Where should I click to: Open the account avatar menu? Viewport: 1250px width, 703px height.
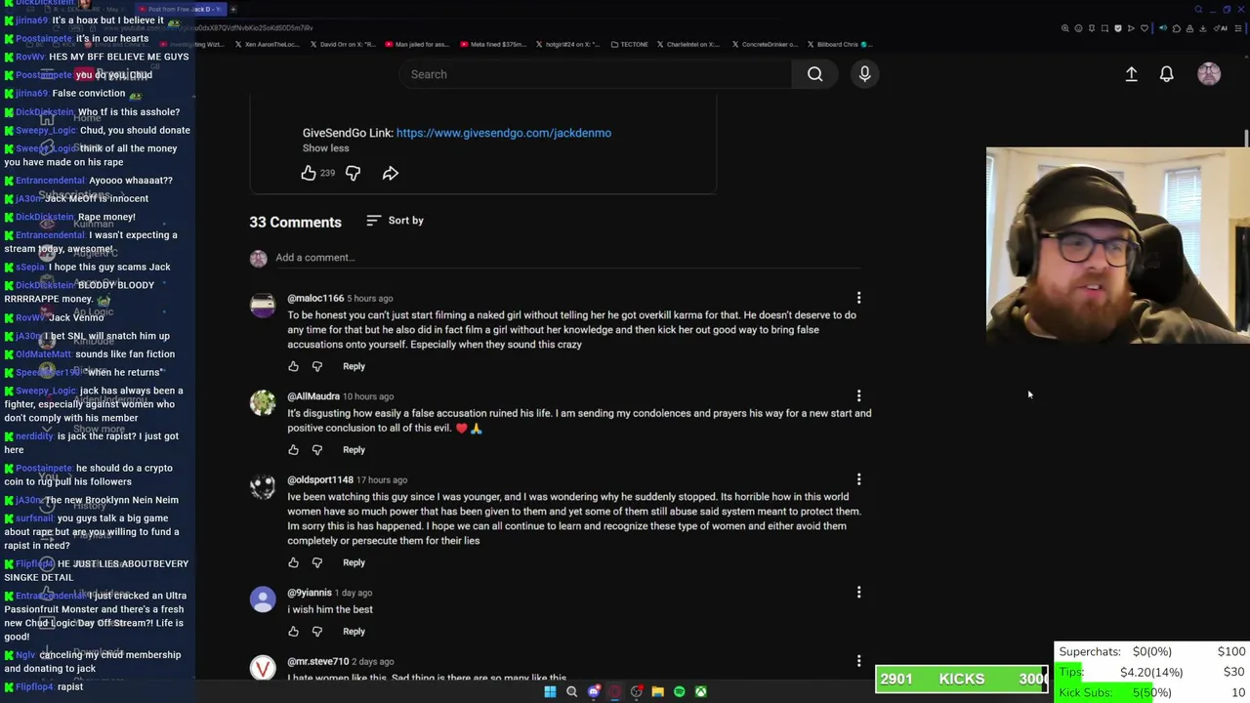pyautogui.click(x=1209, y=74)
